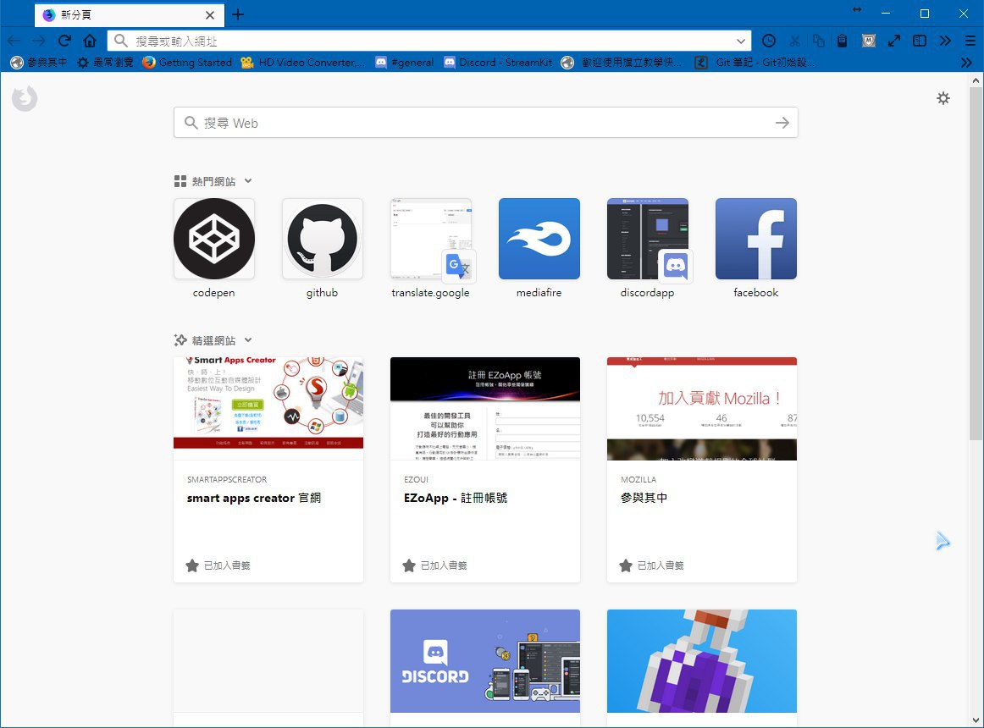
Task: Reload the page with the refresh icon
Action: [64, 41]
